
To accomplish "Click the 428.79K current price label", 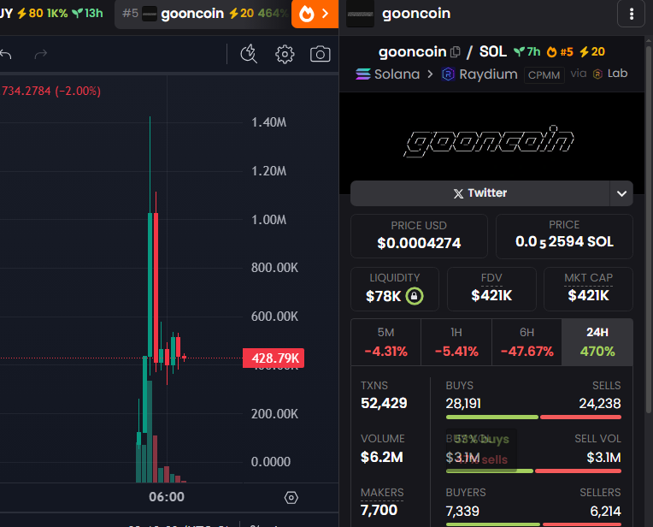I will click(x=274, y=358).
